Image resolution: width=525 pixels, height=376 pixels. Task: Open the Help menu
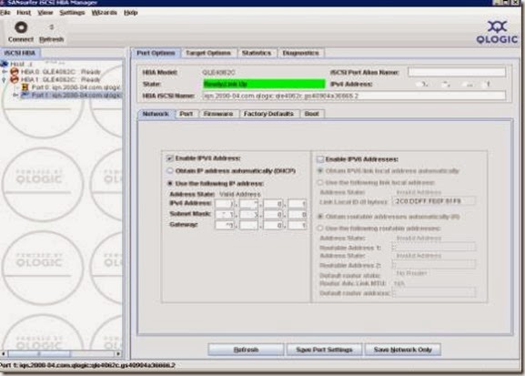pyautogui.click(x=131, y=13)
